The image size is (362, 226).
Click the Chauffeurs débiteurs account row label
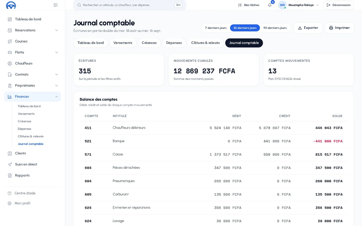pos(129,128)
